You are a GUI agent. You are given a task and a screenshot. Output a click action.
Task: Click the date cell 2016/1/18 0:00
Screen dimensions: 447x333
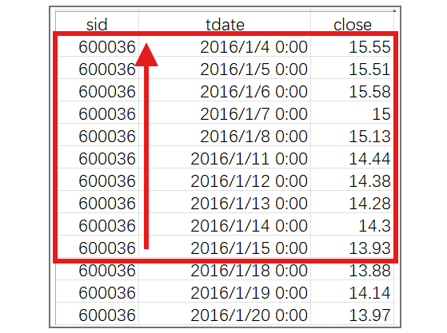pyautogui.click(x=225, y=269)
